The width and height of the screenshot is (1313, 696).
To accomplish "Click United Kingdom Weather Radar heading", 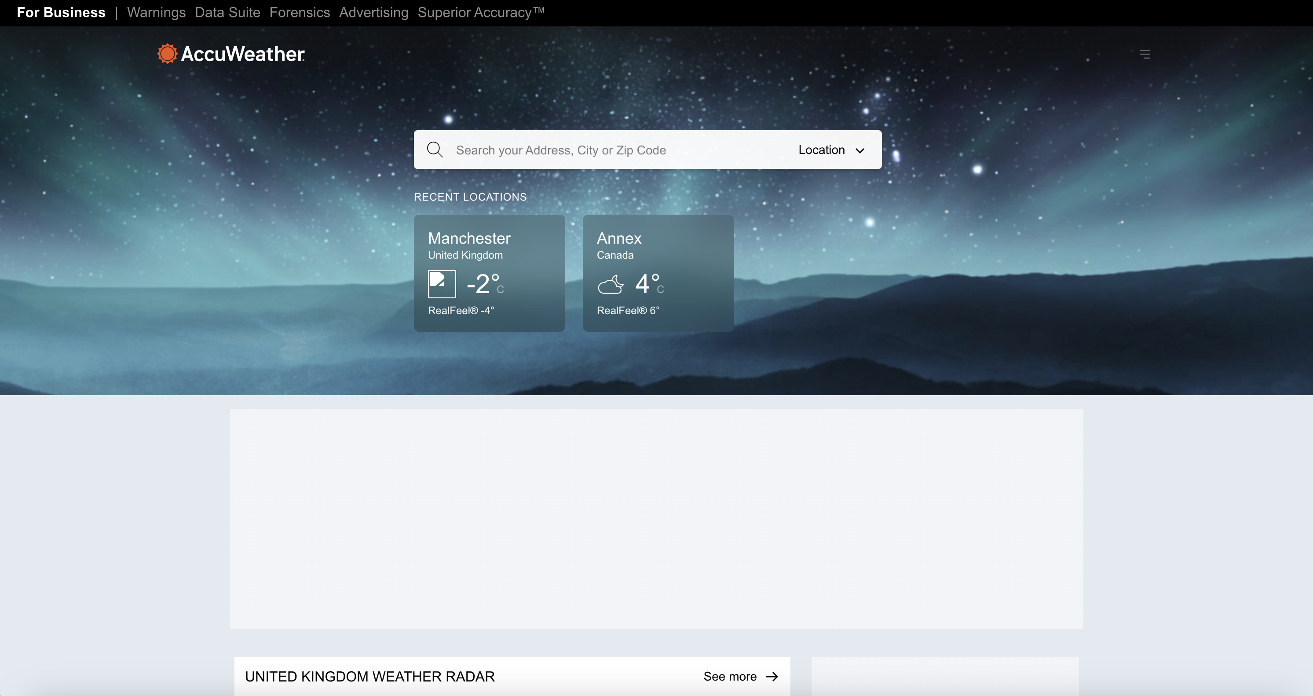I will point(369,677).
